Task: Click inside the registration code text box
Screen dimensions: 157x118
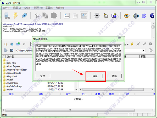Action: pyautogui.click(x=78, y=58)
